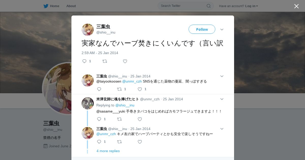
Task: Open the chevron menu beside the Follow button
Action: (x=222, y=29)
